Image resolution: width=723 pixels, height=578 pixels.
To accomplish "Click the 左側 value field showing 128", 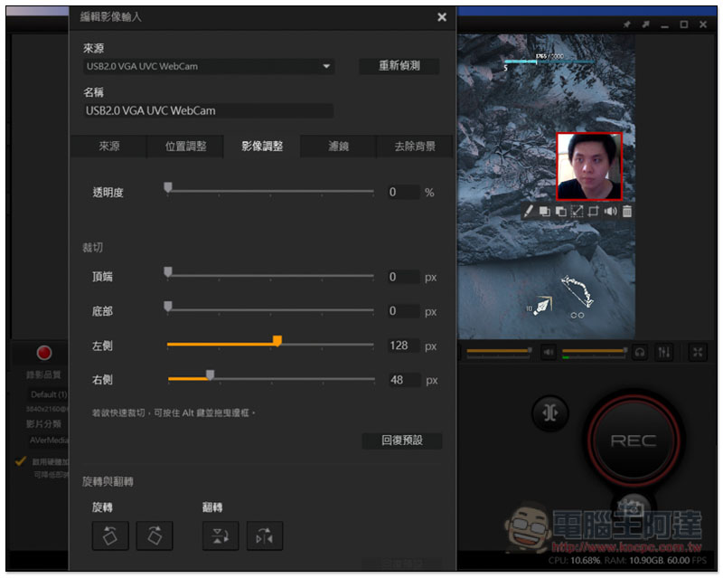I will (403, 346).
